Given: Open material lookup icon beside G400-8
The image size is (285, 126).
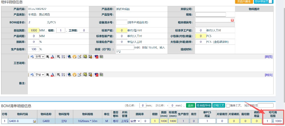Looking at the screenshot, I should (x=34, y=121).
